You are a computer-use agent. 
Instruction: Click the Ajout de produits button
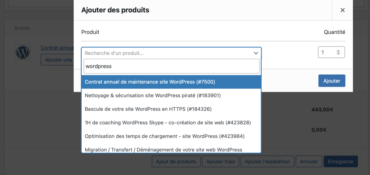pyautogui.click(x=176, y=162)
